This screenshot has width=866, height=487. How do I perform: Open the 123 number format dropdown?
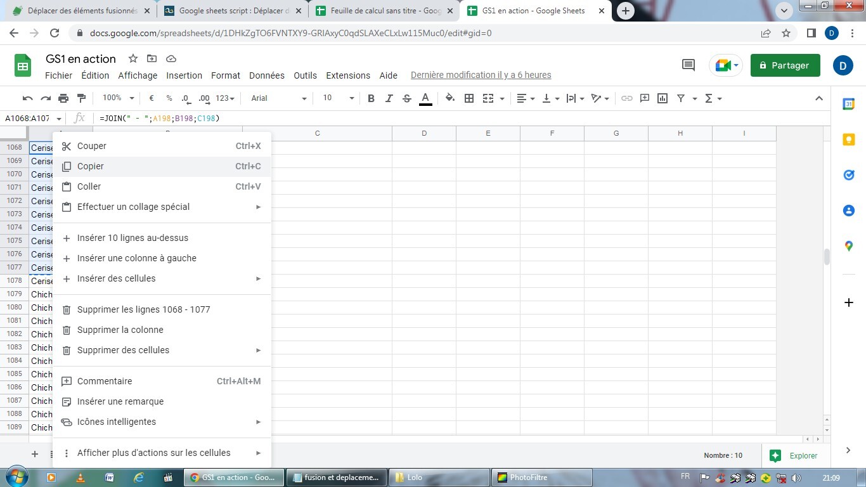point(225,98)
